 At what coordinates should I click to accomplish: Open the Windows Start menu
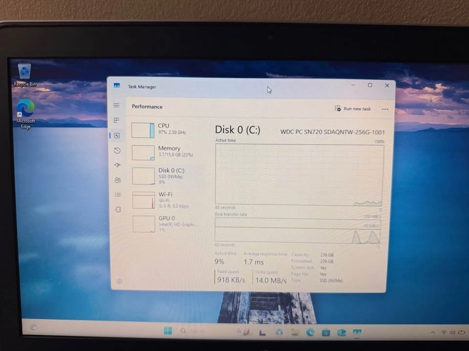point(168,331)
